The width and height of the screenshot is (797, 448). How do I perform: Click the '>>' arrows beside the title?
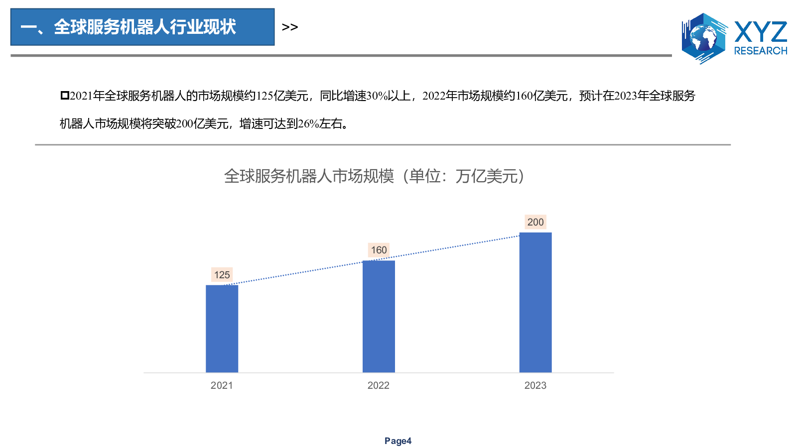[x=290, y=27]
